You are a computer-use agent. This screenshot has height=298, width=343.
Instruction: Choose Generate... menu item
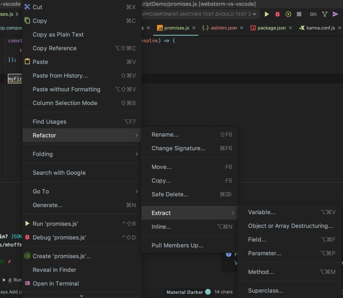(82, 205)
